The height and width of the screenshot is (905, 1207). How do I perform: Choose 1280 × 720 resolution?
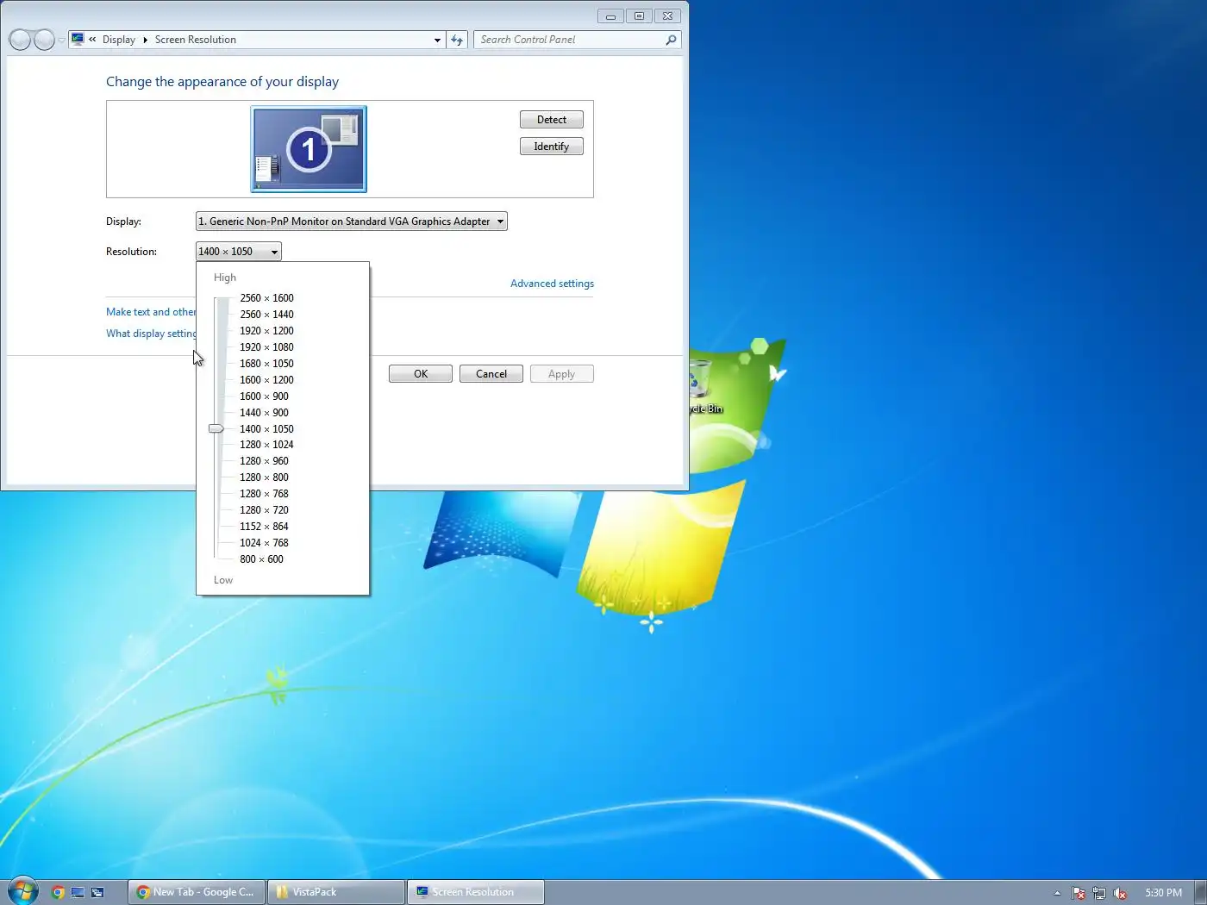click(x=264, y=510)
